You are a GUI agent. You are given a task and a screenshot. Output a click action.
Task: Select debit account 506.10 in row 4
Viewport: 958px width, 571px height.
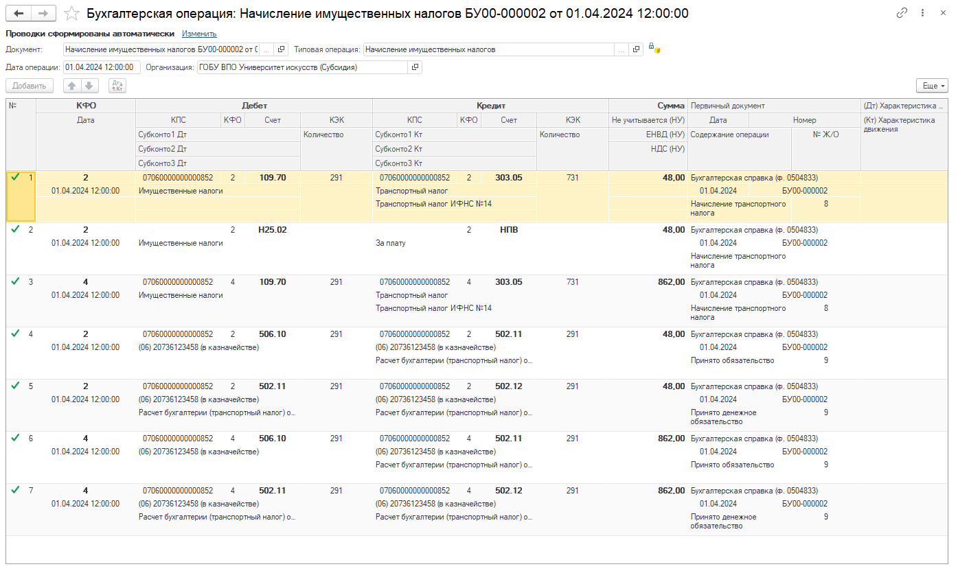273,334
